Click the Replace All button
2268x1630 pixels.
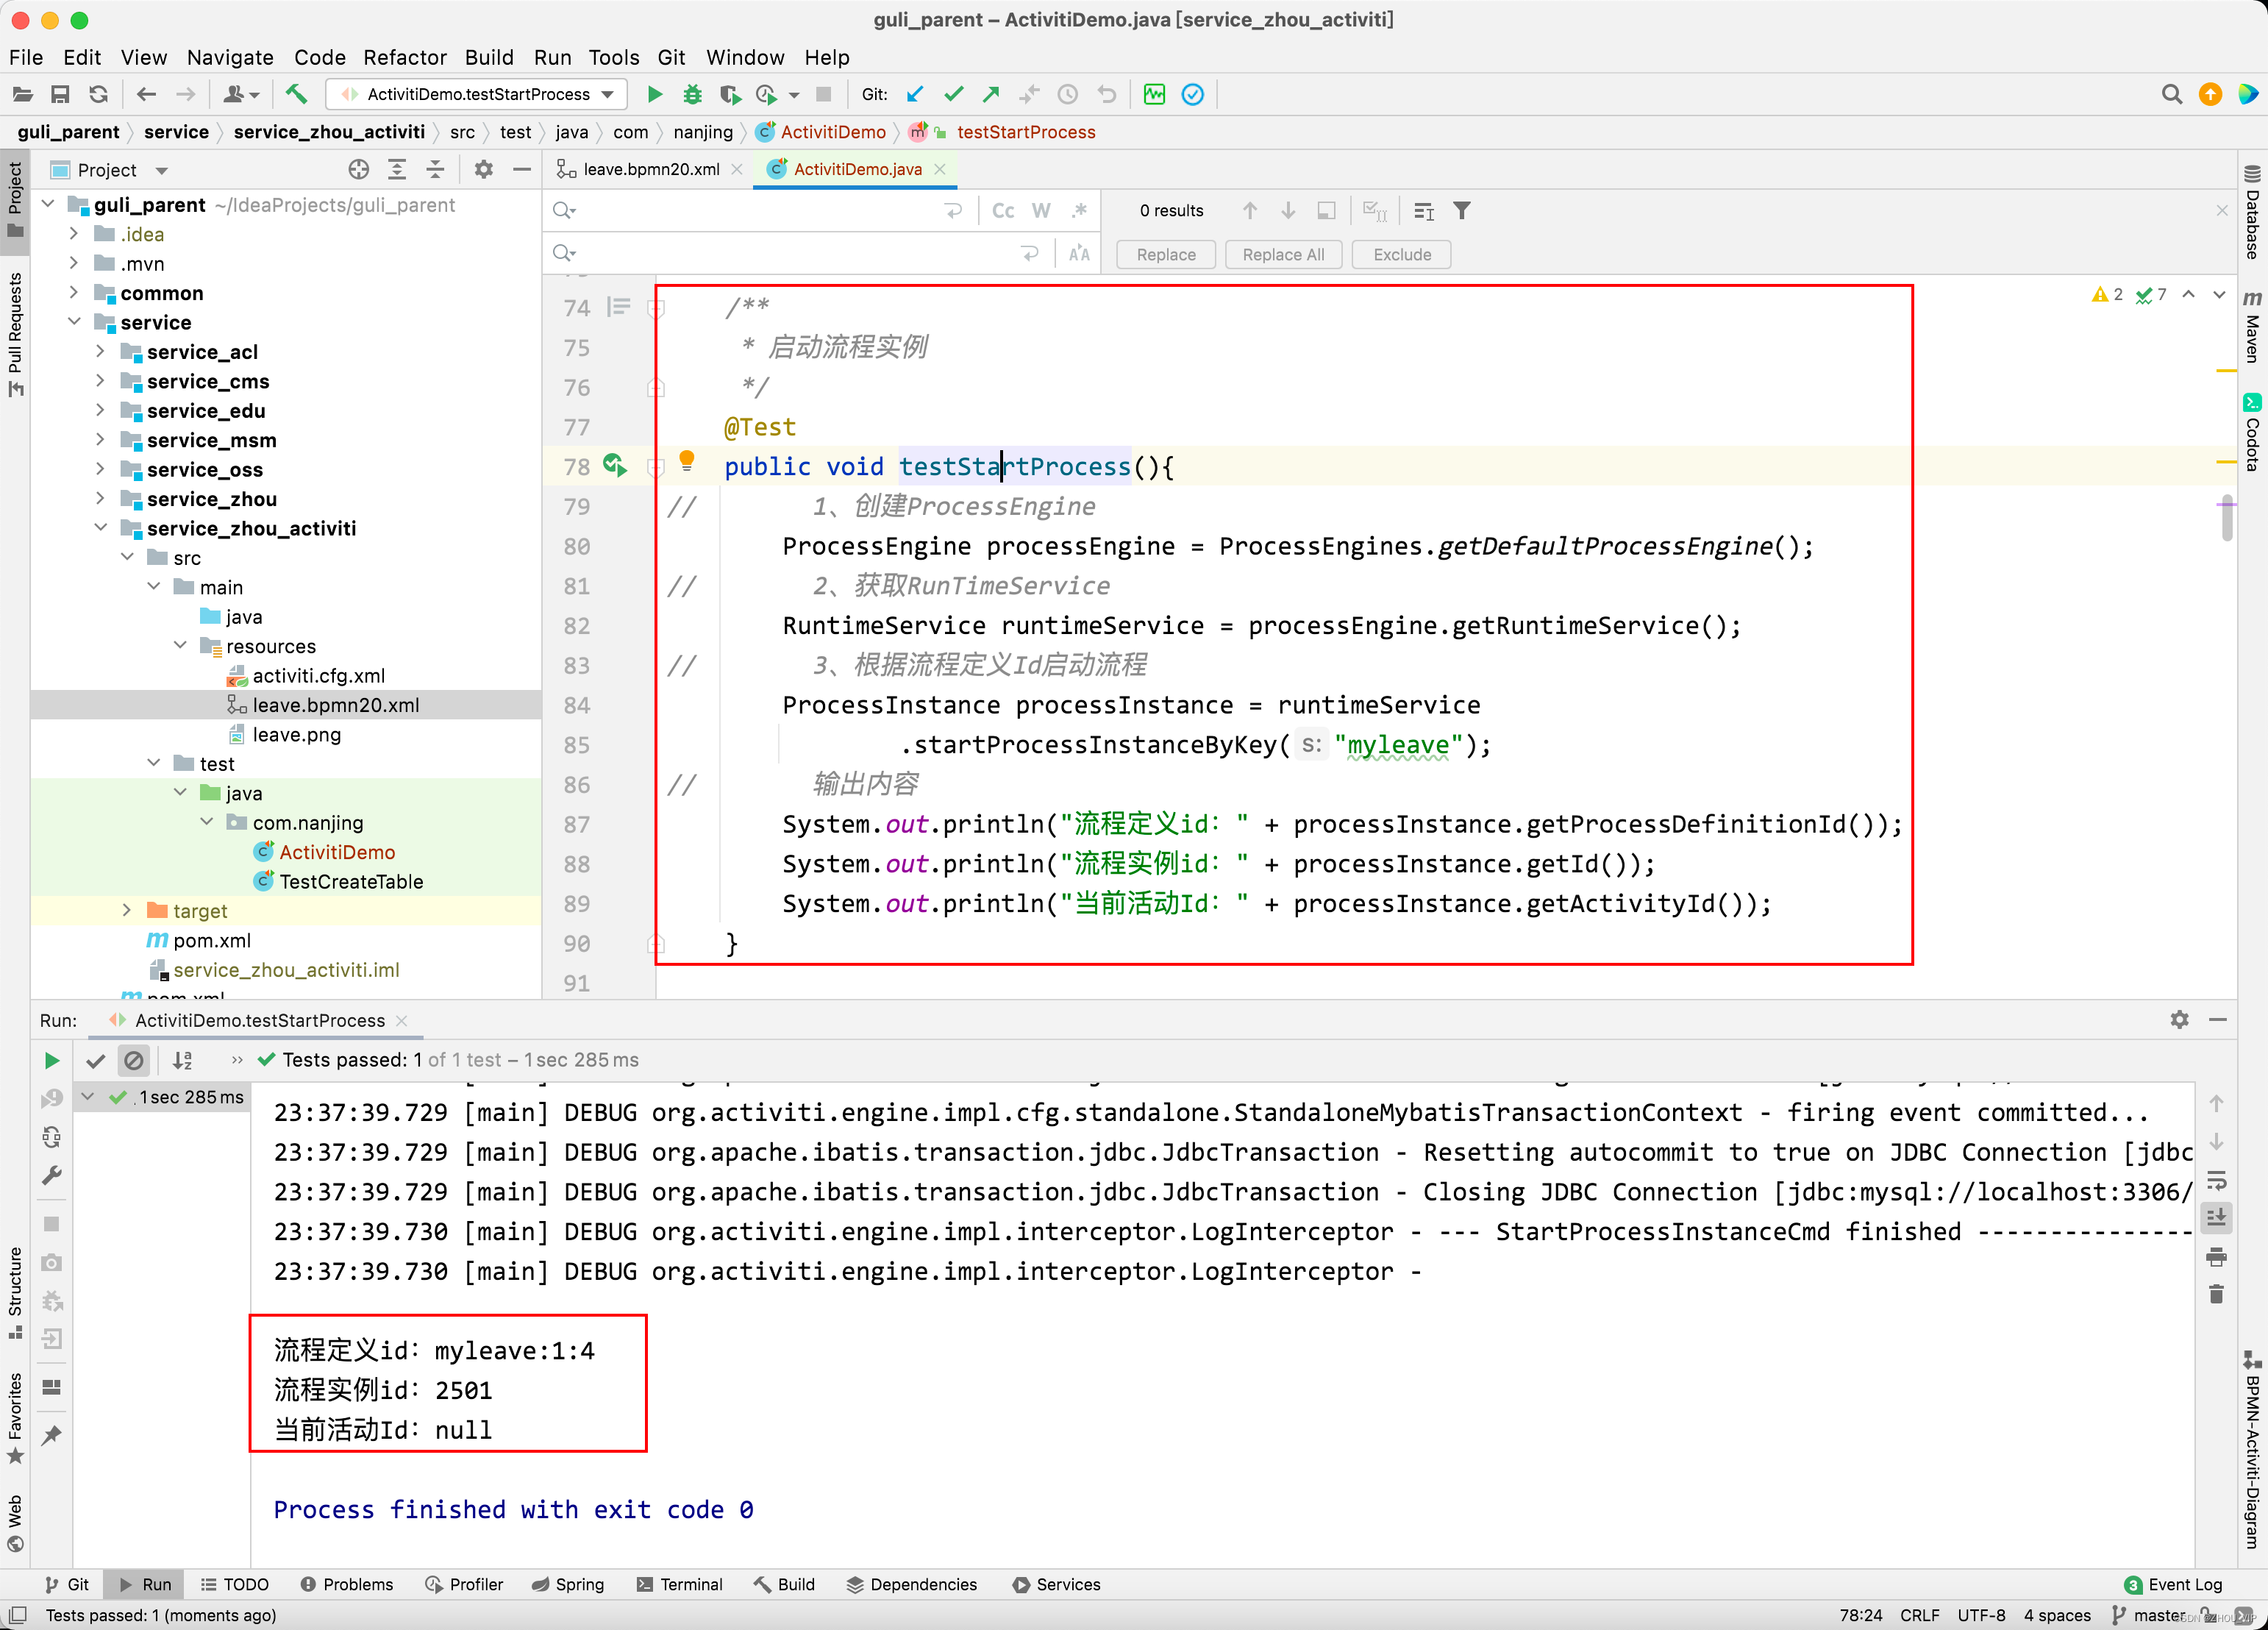click(1282, 254)
